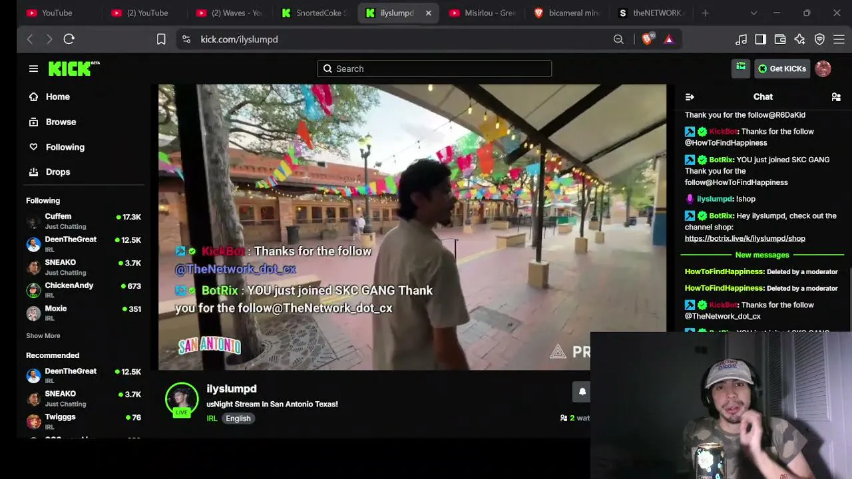Click the Kick search field
This screenshot has width=852, height=479.
(434, 69)
